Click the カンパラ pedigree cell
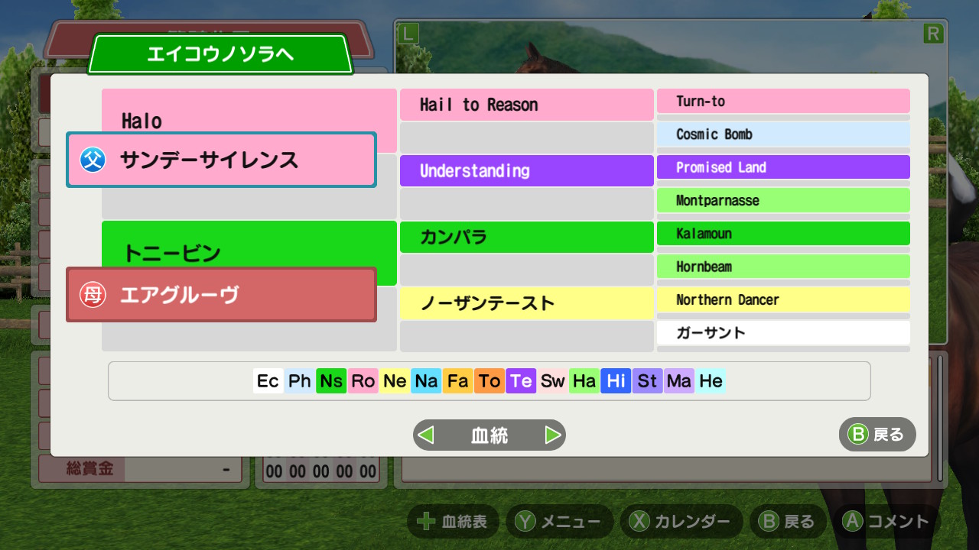Viewport: 979px width, 550px height. (527, 237)
